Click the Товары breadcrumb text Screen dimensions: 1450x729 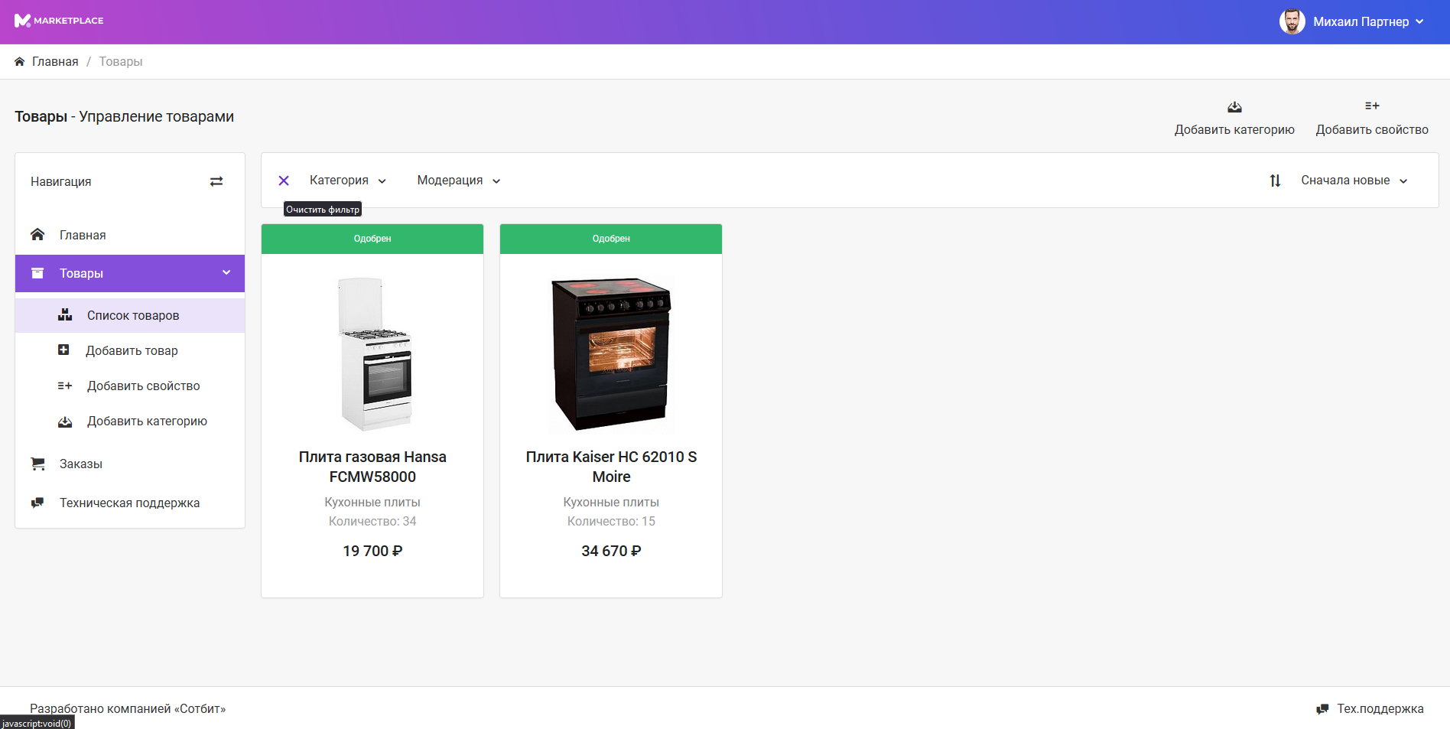tap(121, 61)
